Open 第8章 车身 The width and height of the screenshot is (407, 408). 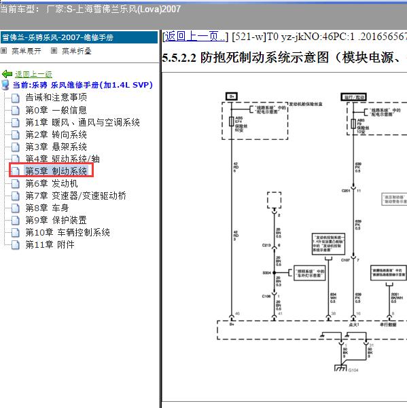click(47, 208)
